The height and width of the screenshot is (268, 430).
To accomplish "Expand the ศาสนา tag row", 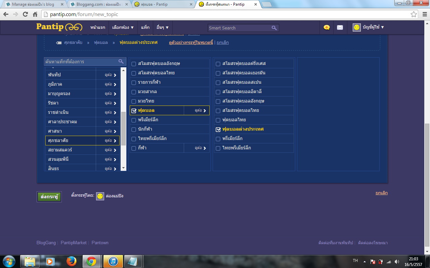I will click(x=111, y=131).
